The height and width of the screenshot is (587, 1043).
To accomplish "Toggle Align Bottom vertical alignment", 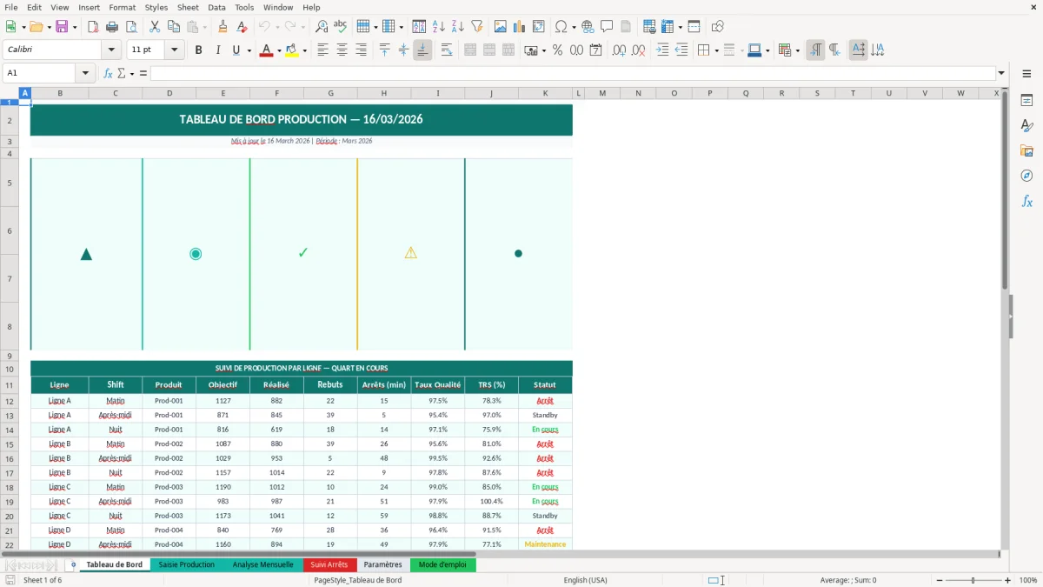I will pos(422,50).
